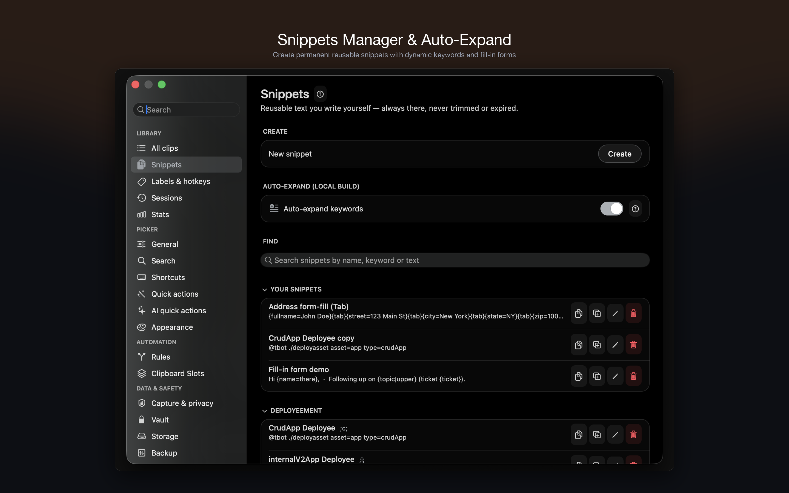Edit the Address form-fill (Tab) snippet

point(615,313)
